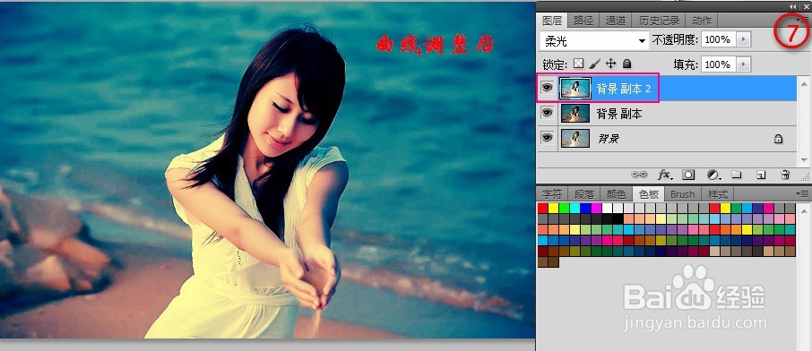Click layers list scroll down arrow
812x351 pixels.
coord(804,160)
